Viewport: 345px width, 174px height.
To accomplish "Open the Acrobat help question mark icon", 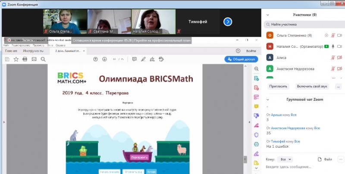I will (x=238, y=51).
